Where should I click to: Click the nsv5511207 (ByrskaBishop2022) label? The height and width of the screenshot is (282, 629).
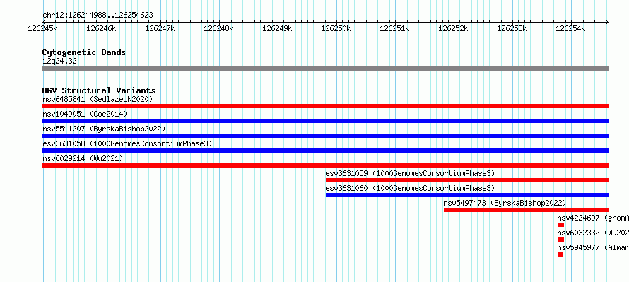[104, 129]
